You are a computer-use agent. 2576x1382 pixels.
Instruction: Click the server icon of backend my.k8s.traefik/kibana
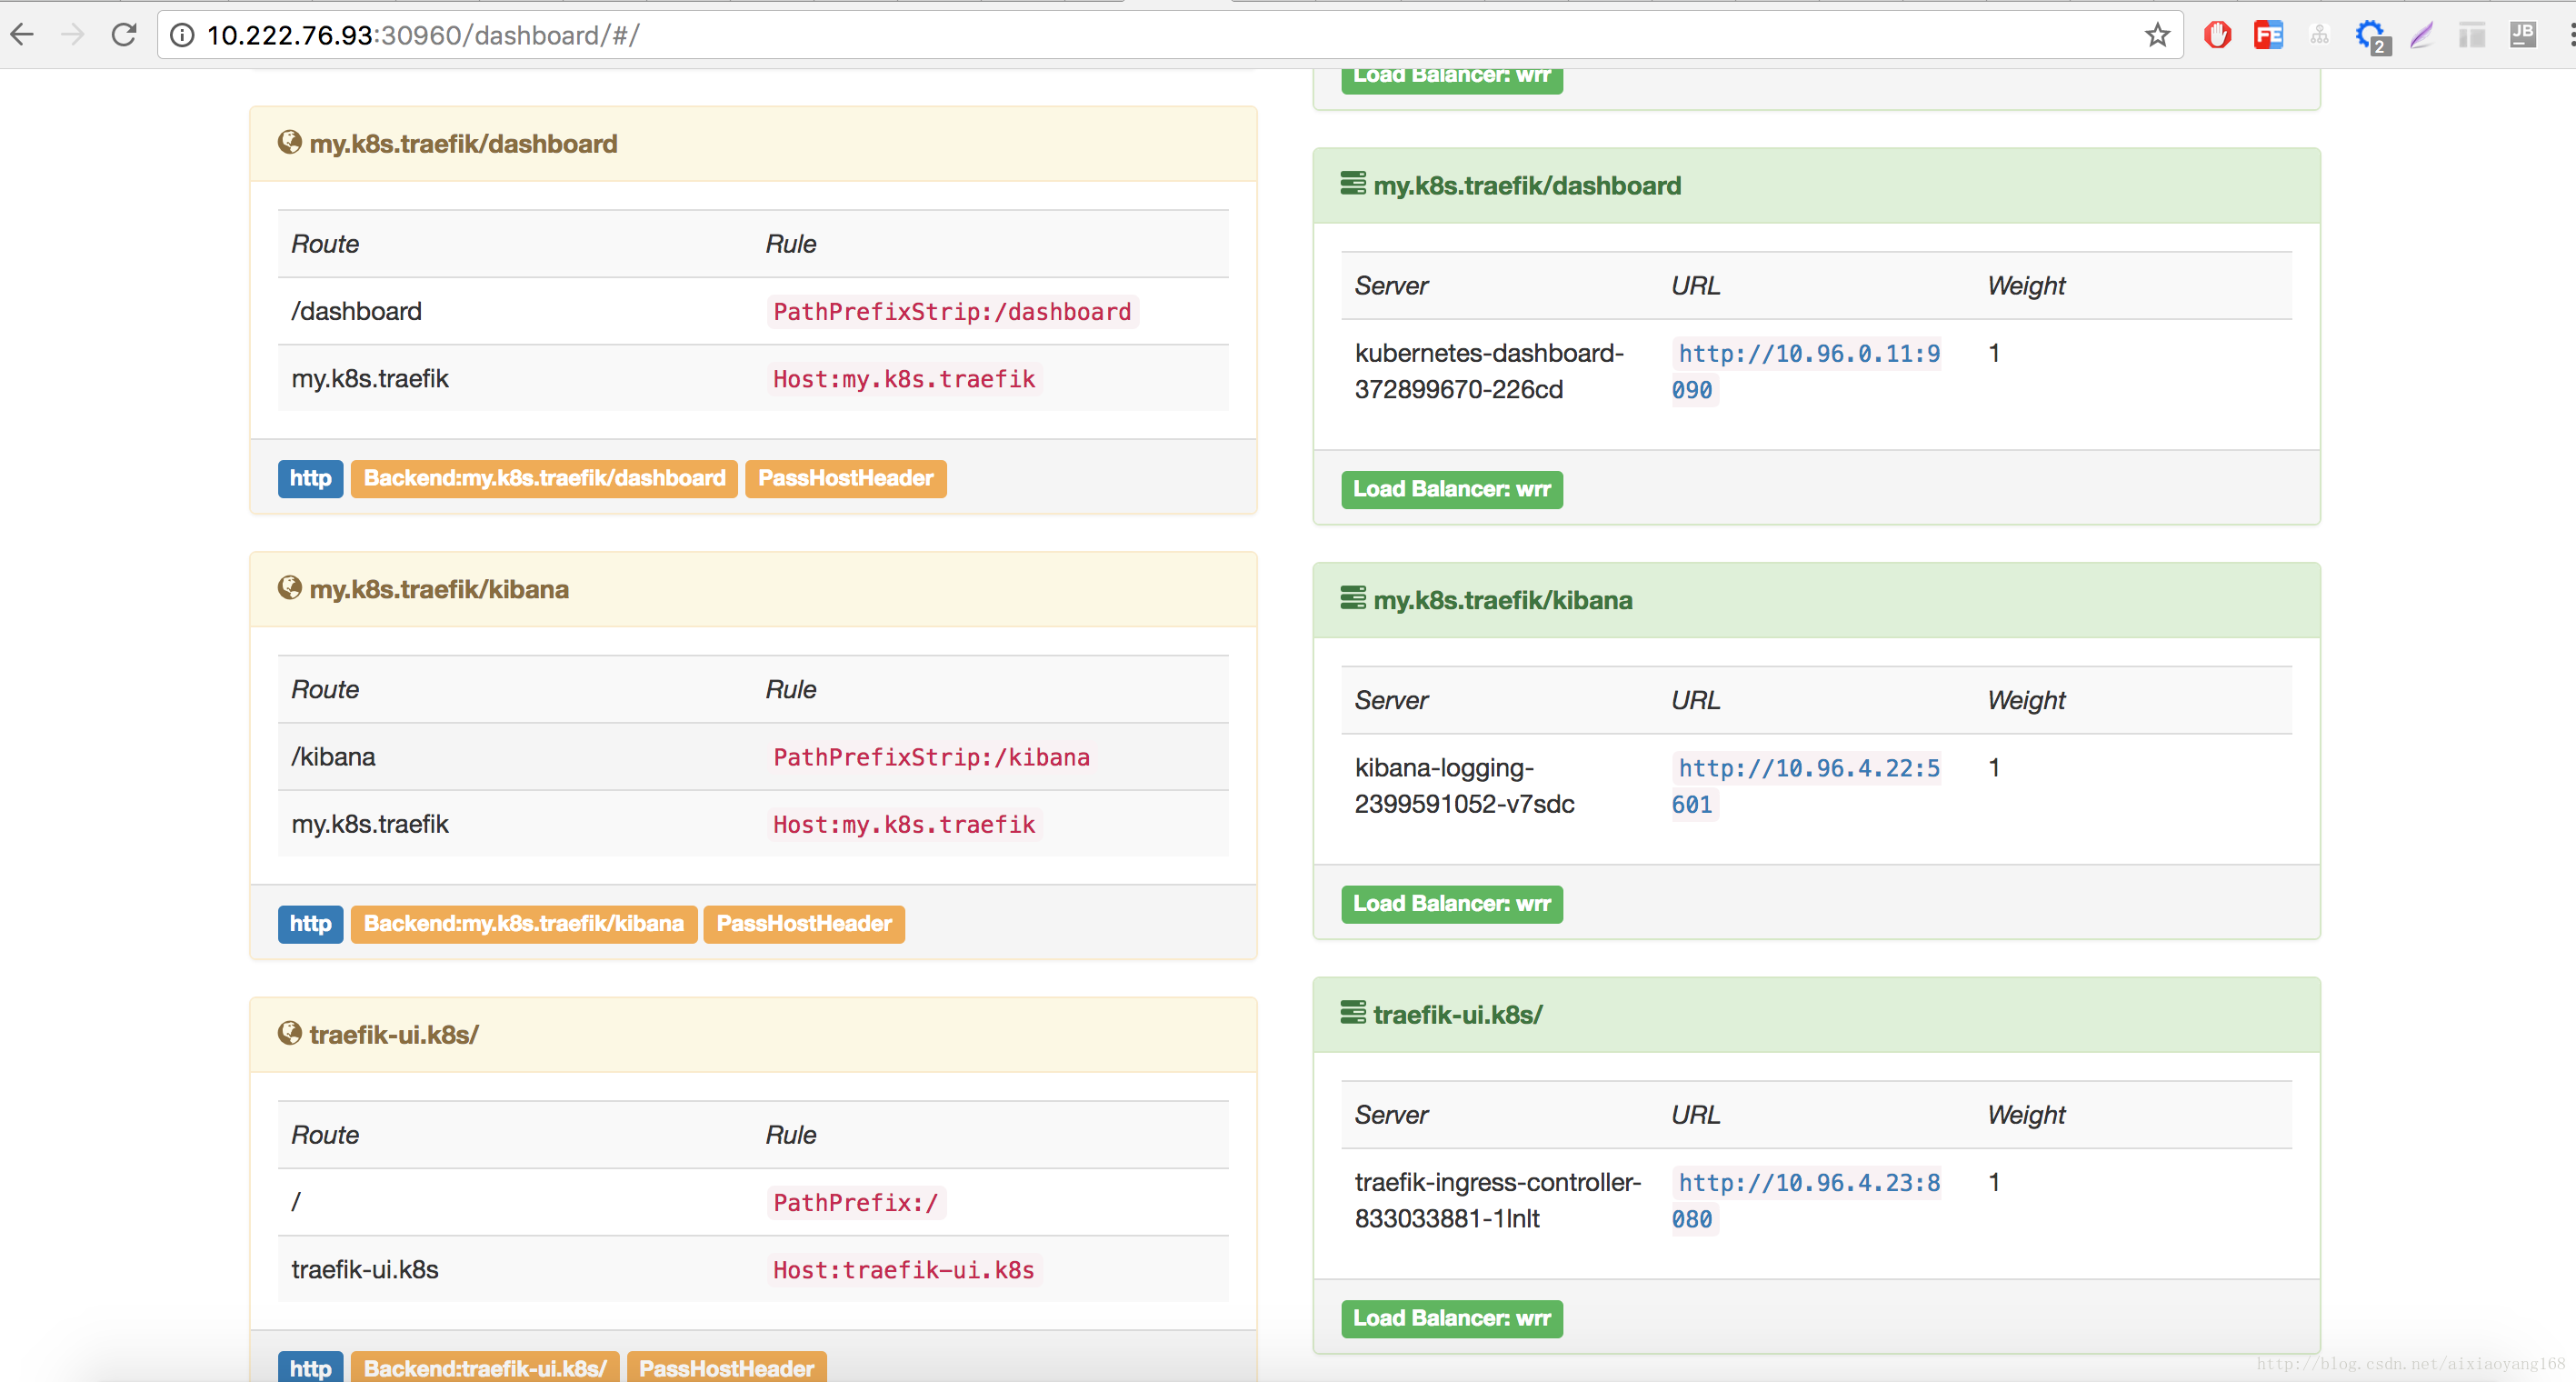pyautogui.click(x=1353, y=598)
